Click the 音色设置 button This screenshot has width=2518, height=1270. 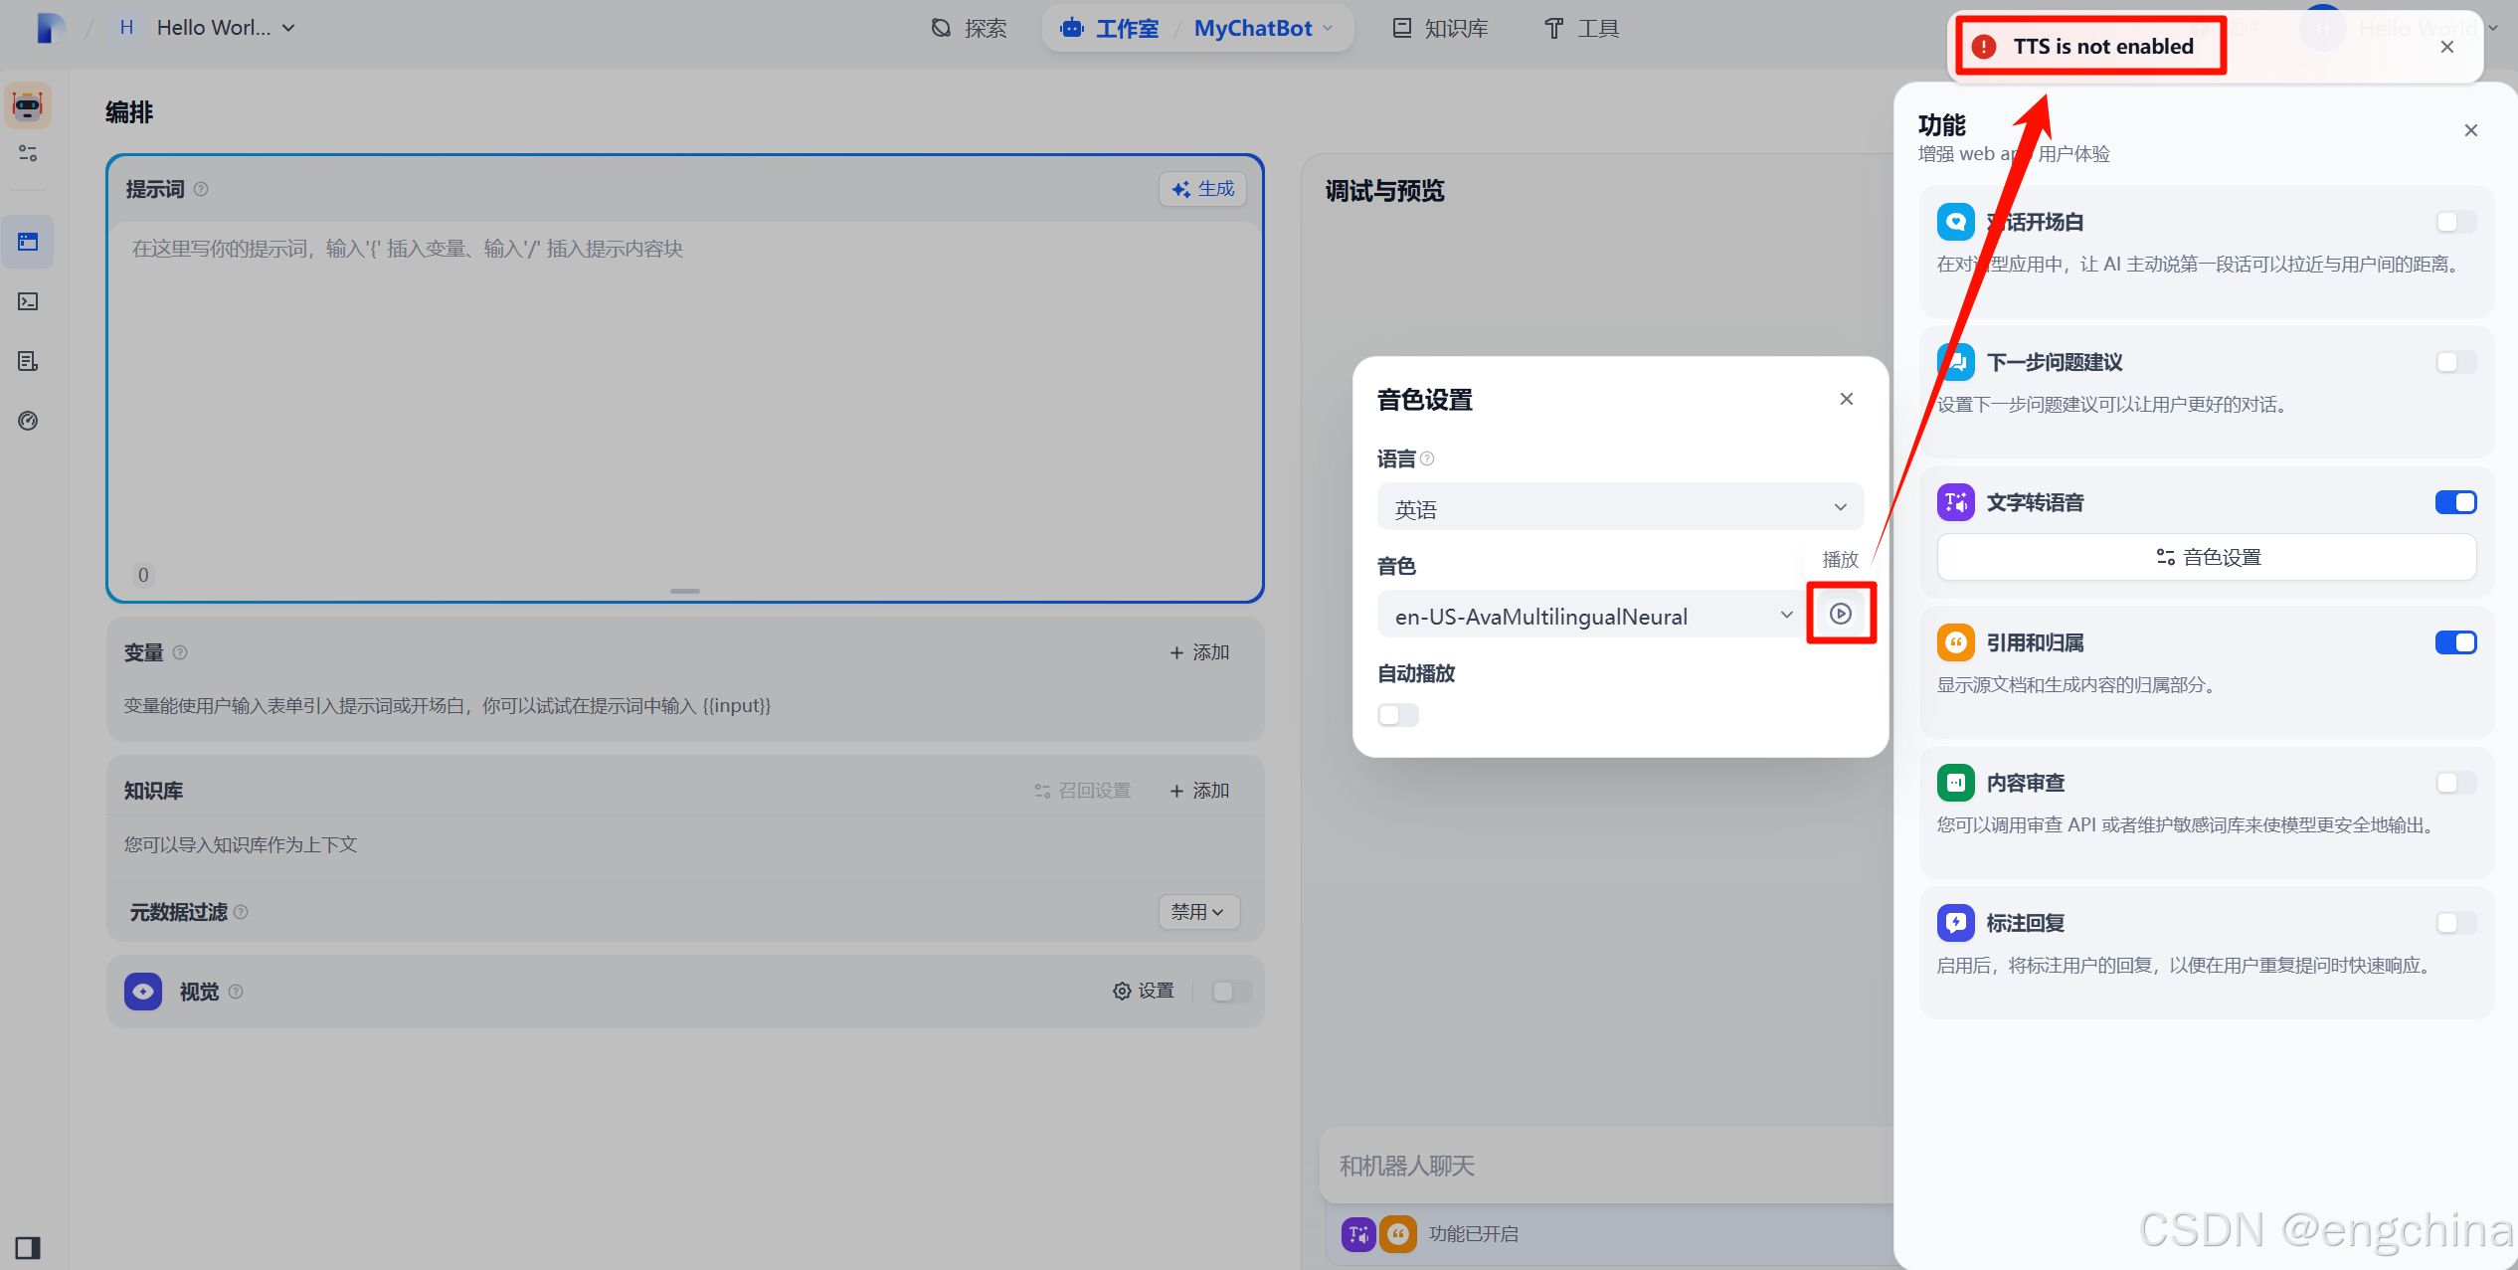(x=2206, y=557)
